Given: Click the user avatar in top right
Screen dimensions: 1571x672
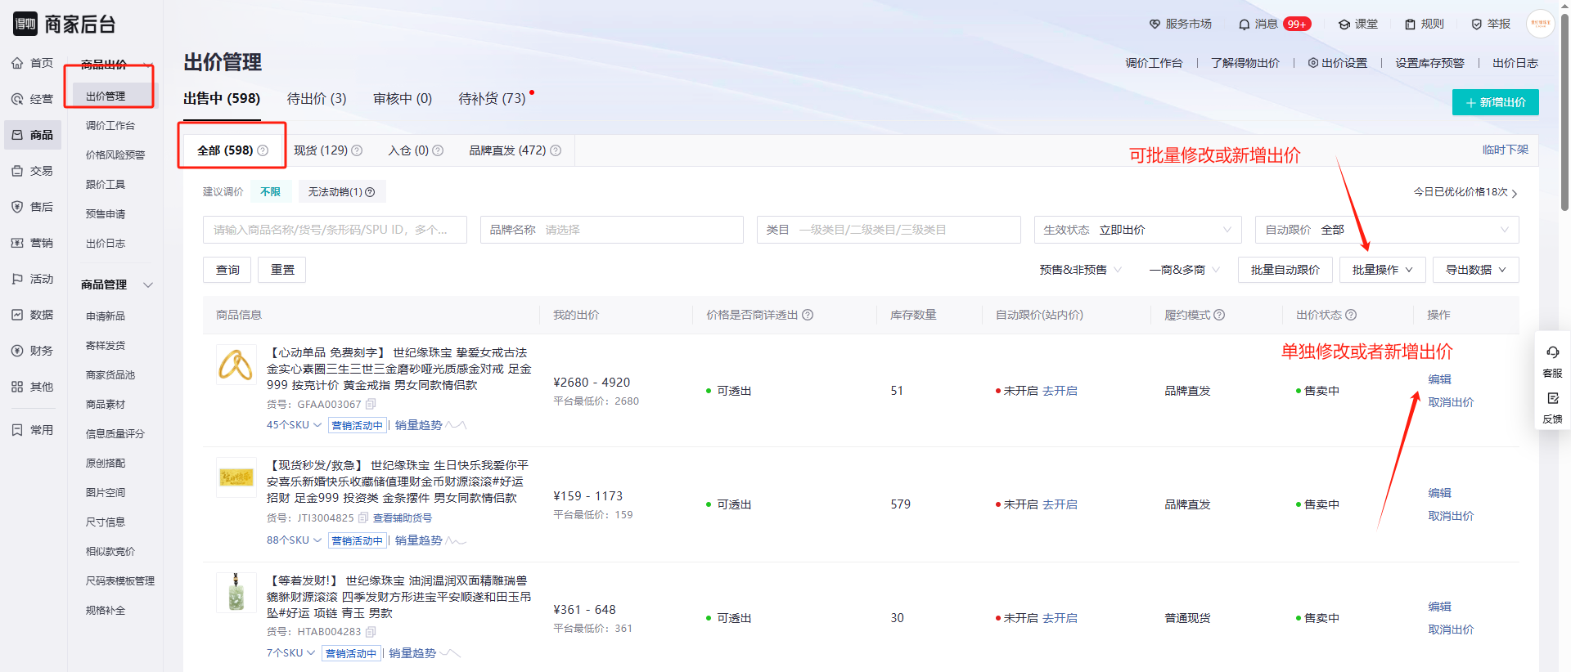Looking at the screenshot, I should (x=1540, y=24).
